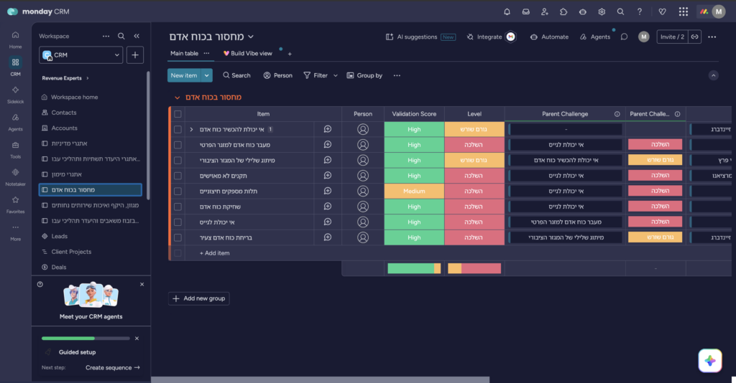This screenshot has width=736, height=383.
Task: Open the notifications bell icon
Action: (x=507, y=11)
